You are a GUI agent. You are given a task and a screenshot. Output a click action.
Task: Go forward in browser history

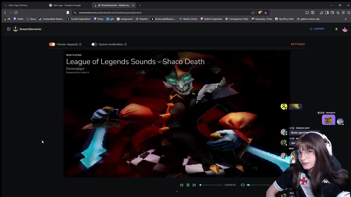10,13
